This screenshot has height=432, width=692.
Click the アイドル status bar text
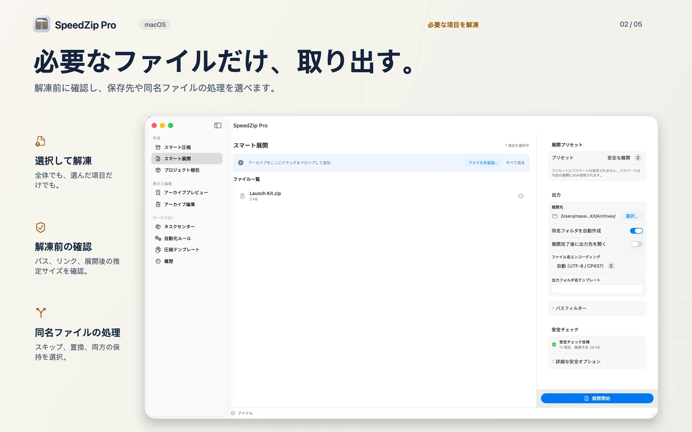[245, 413]
